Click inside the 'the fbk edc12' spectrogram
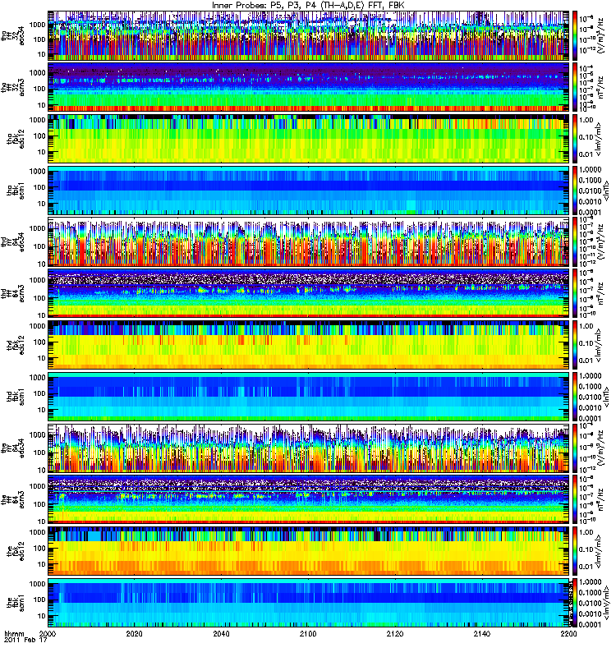 (308, 551)
